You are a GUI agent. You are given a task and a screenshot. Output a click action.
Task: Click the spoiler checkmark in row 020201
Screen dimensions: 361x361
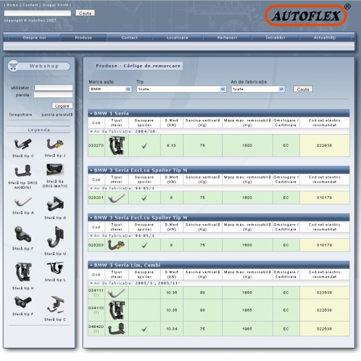[144, 198]
